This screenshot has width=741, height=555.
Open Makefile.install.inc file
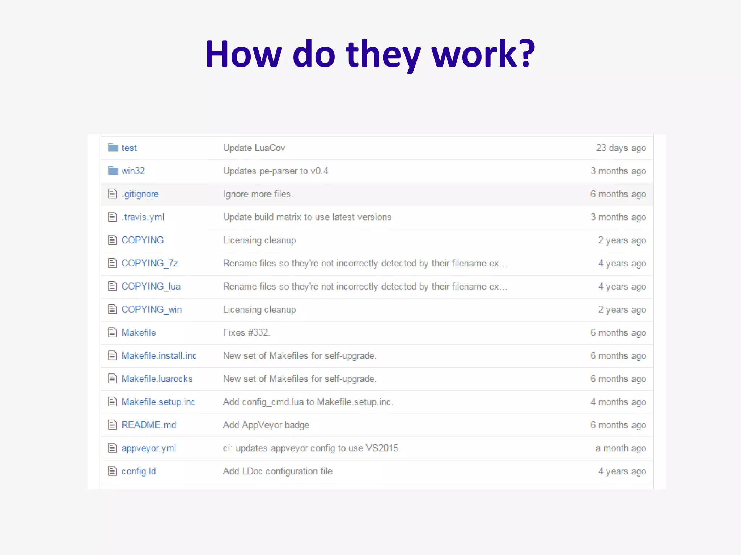click(x=159, y=356)
